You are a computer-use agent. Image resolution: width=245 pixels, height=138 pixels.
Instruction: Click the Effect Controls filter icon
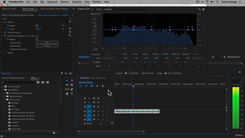(62, 73)
